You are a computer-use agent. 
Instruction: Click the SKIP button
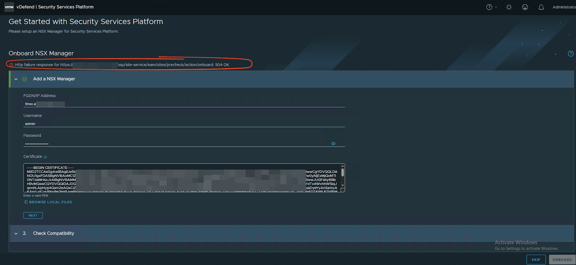536,260
